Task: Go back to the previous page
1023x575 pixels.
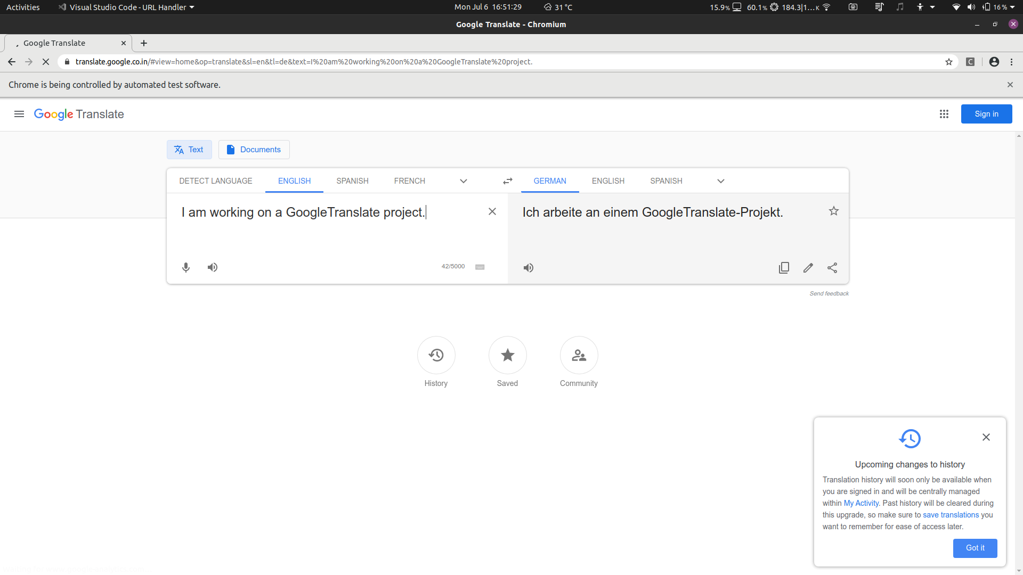Action: (12, 62)
